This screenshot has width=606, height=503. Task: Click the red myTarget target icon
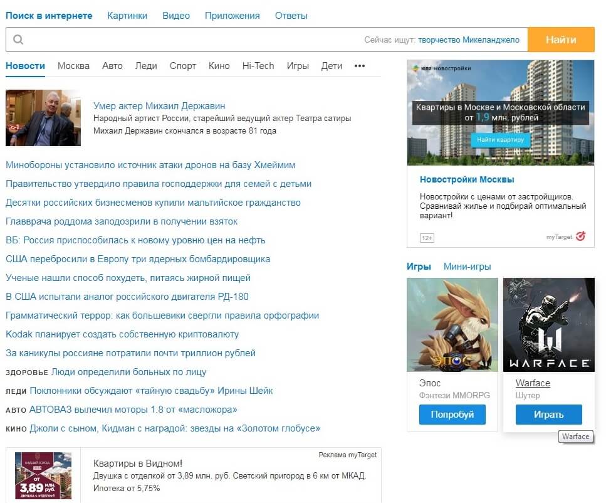click(x=582, y=237)
